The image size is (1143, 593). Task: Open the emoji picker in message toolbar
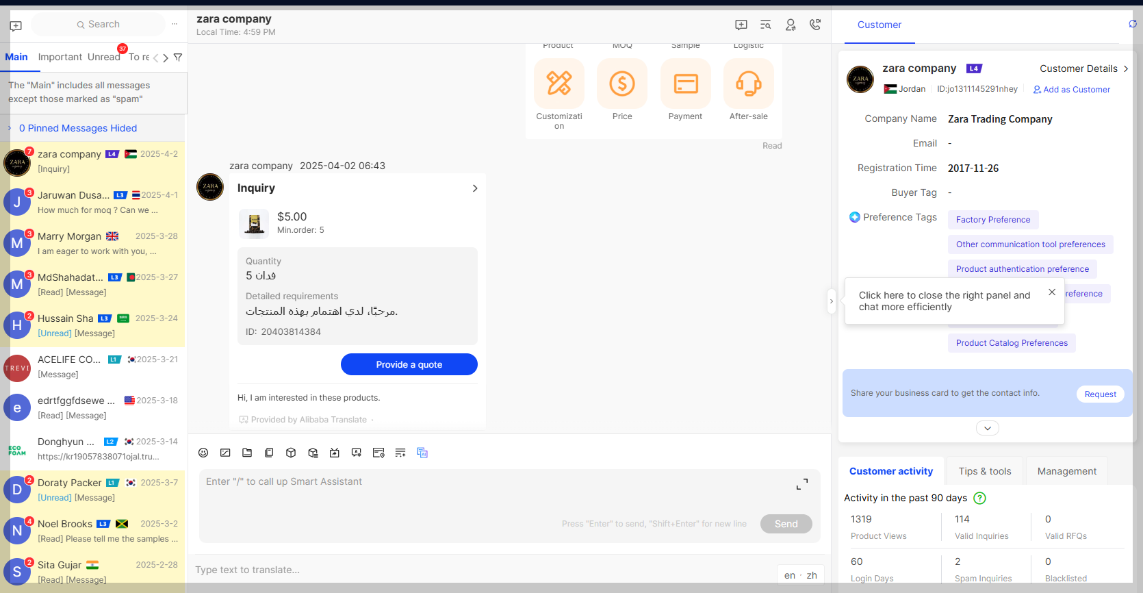coord(203,453)
